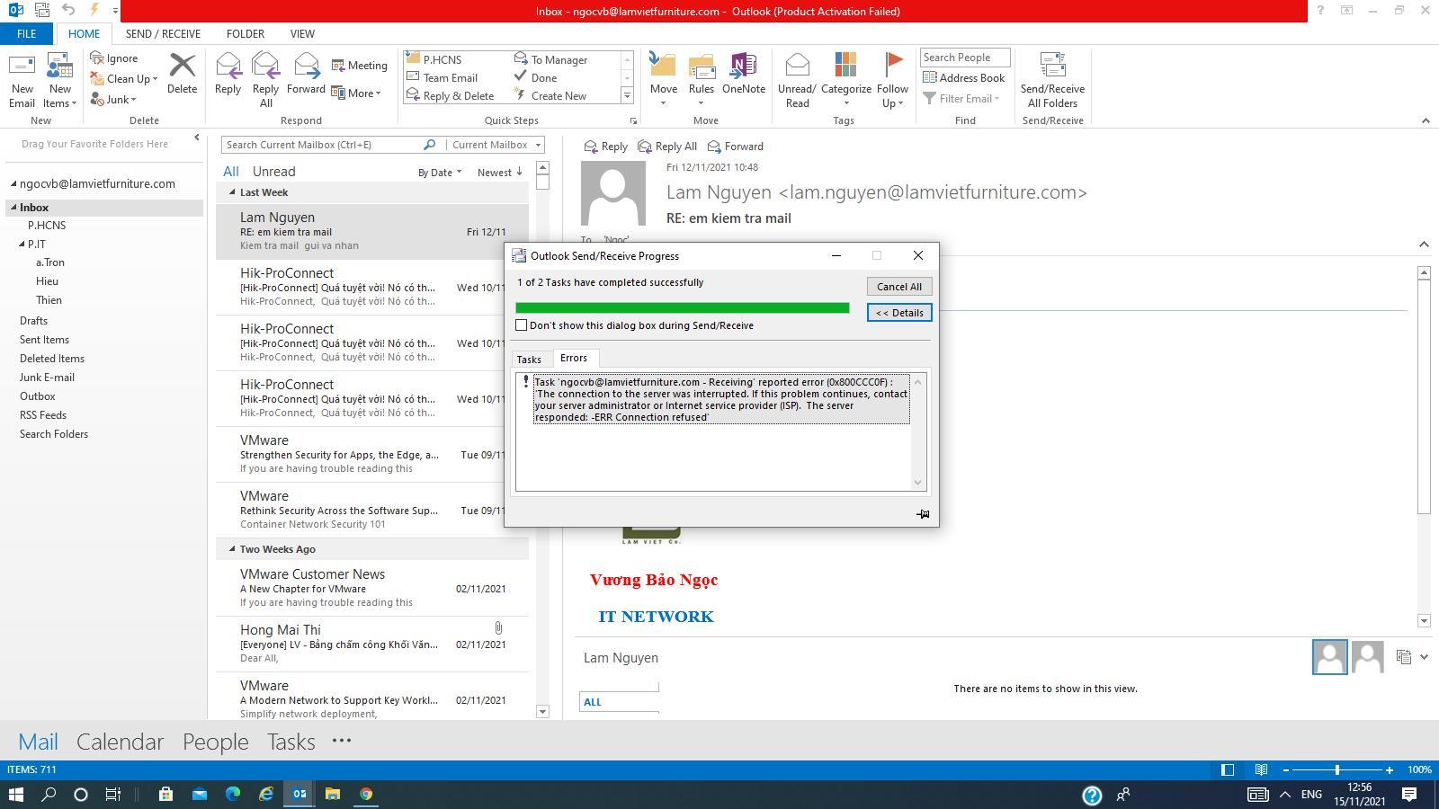
Task: Click the Reply All ribbon icon
Action: coord(265,80)
